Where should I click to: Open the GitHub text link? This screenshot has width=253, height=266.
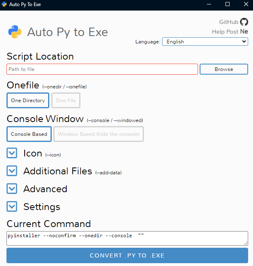click(x=229, y=22)
